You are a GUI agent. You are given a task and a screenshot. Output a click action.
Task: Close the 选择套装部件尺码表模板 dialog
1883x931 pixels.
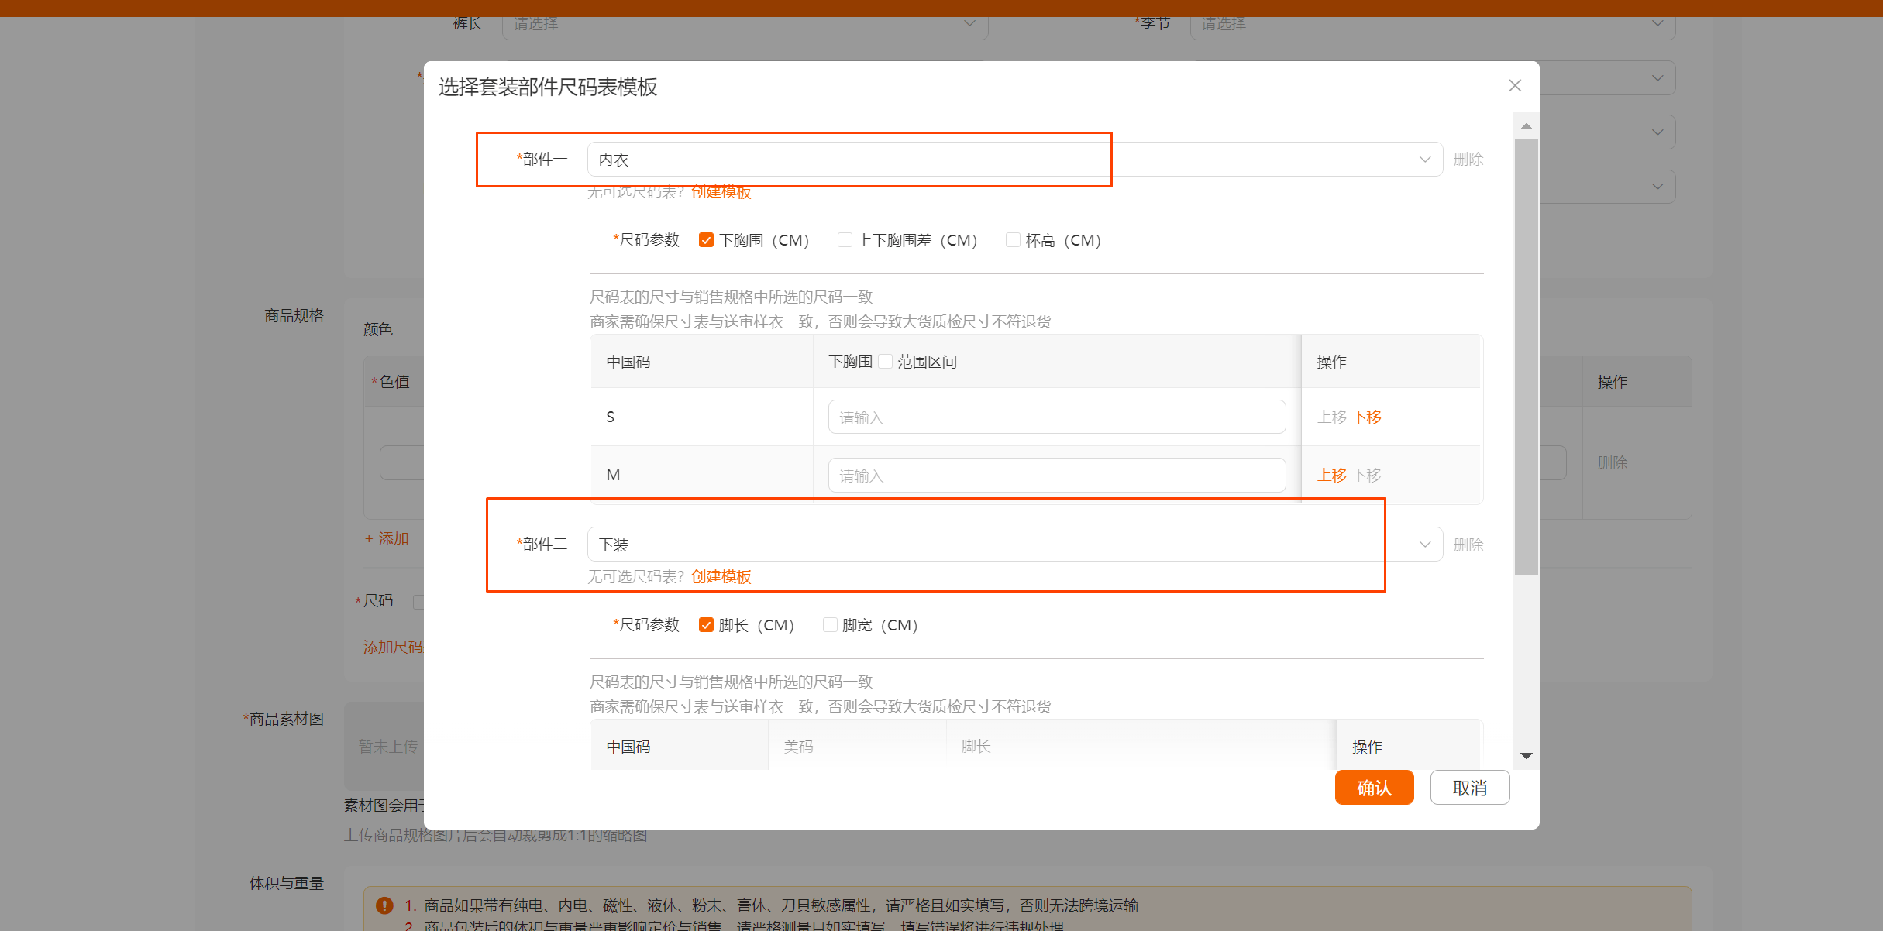[x=1514, y=85]
